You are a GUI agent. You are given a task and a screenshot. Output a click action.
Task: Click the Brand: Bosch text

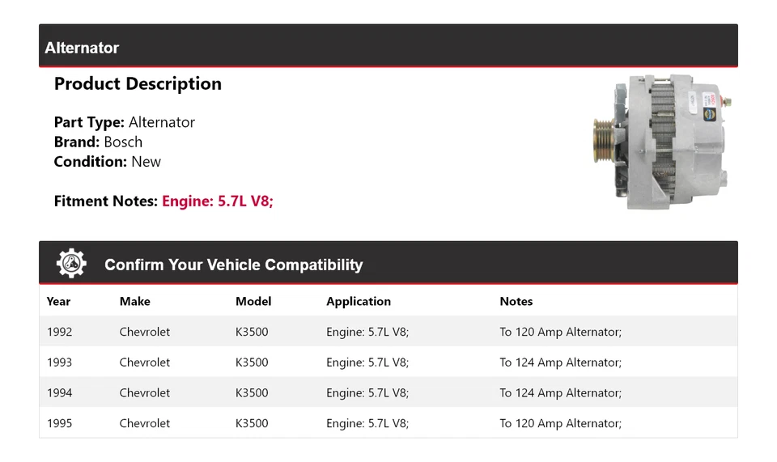point(98,142)
